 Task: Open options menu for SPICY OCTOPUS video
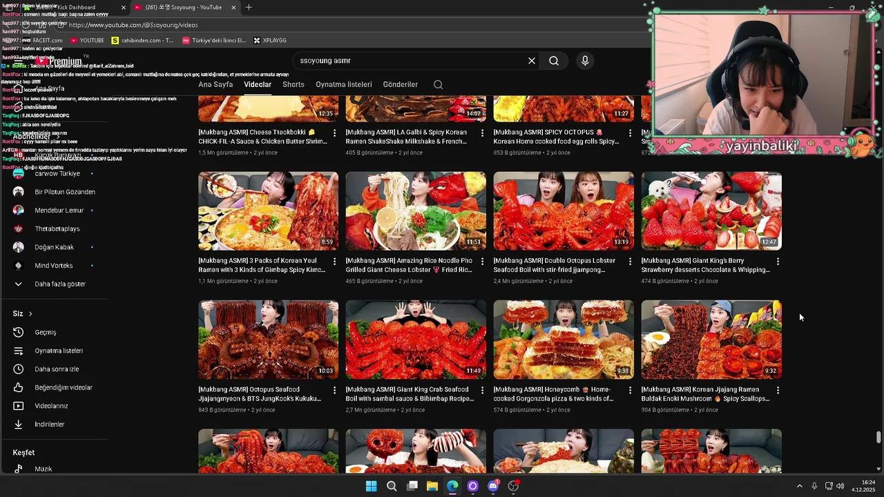[x=630, y=133]
